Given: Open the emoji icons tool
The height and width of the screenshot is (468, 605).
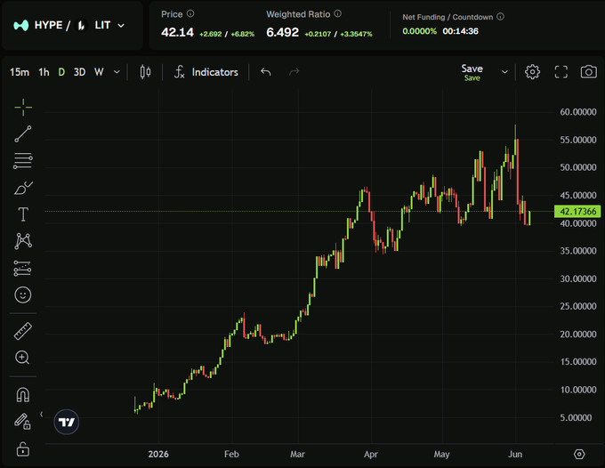Looking at the screenshot, I should (x=23, y=295).
